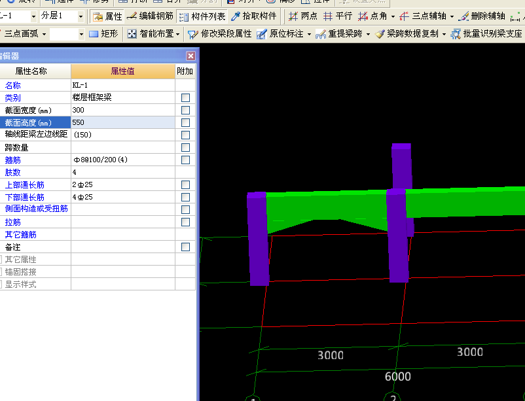This screenshot has width=525, height=401.
Task: Click the 6000 dimension label in viewport
Action: tap(398, 377)
